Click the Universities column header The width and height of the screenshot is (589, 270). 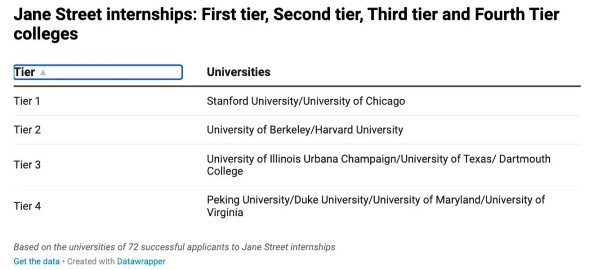click(x=238, y=72)
